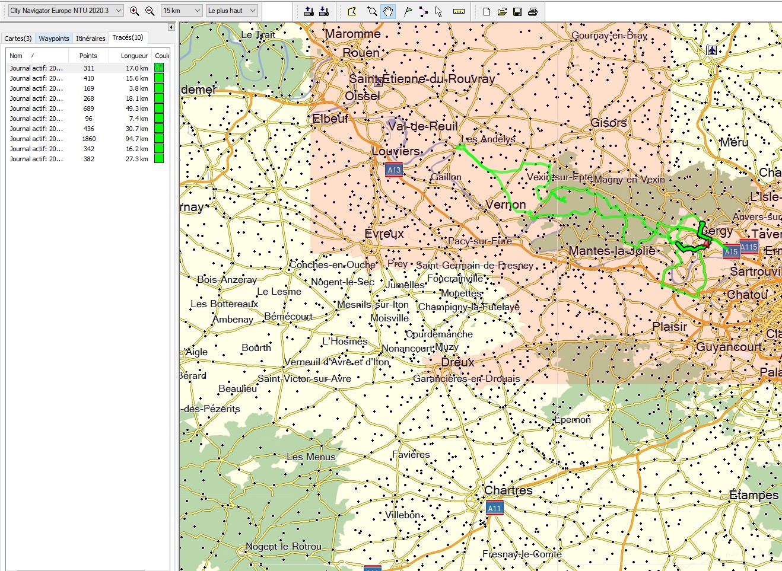The height and width of the screenshot is (571, 782).
Task: Select the track with 689 points
Action: [88, 109]
